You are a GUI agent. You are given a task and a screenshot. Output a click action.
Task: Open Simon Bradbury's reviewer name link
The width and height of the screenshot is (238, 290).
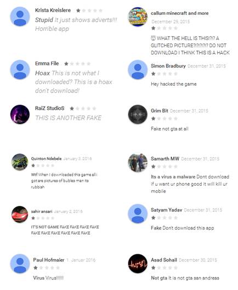tap(168, 66)
